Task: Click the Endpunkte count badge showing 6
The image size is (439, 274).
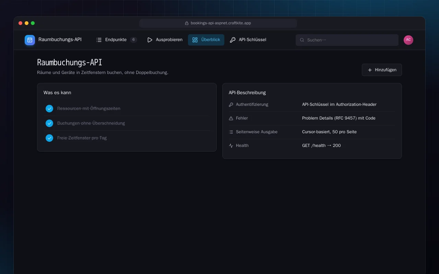Action: click(133, 40)
